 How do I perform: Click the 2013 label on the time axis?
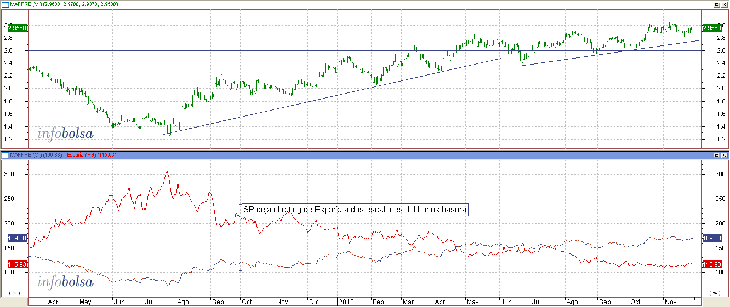coord(345,302)
